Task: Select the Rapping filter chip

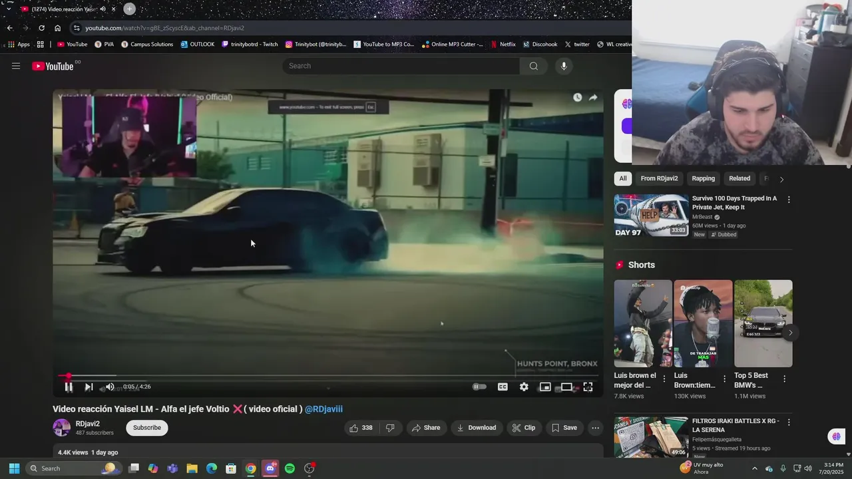Action: pos(703,178)
